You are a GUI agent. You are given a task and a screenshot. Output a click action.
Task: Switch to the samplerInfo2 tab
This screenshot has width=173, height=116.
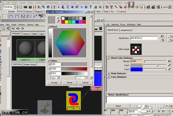pos(126,30)
